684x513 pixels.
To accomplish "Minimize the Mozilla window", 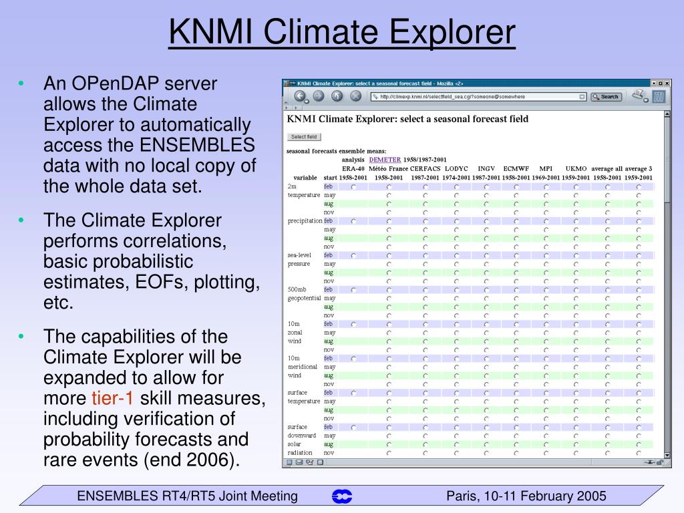I will click(654, 83).
